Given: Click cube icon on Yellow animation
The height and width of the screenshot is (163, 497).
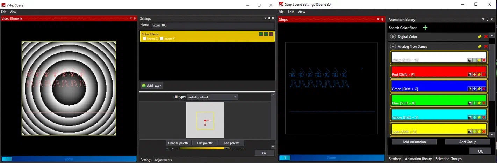Looking at the screenshot, I should [x=470, y=117].
